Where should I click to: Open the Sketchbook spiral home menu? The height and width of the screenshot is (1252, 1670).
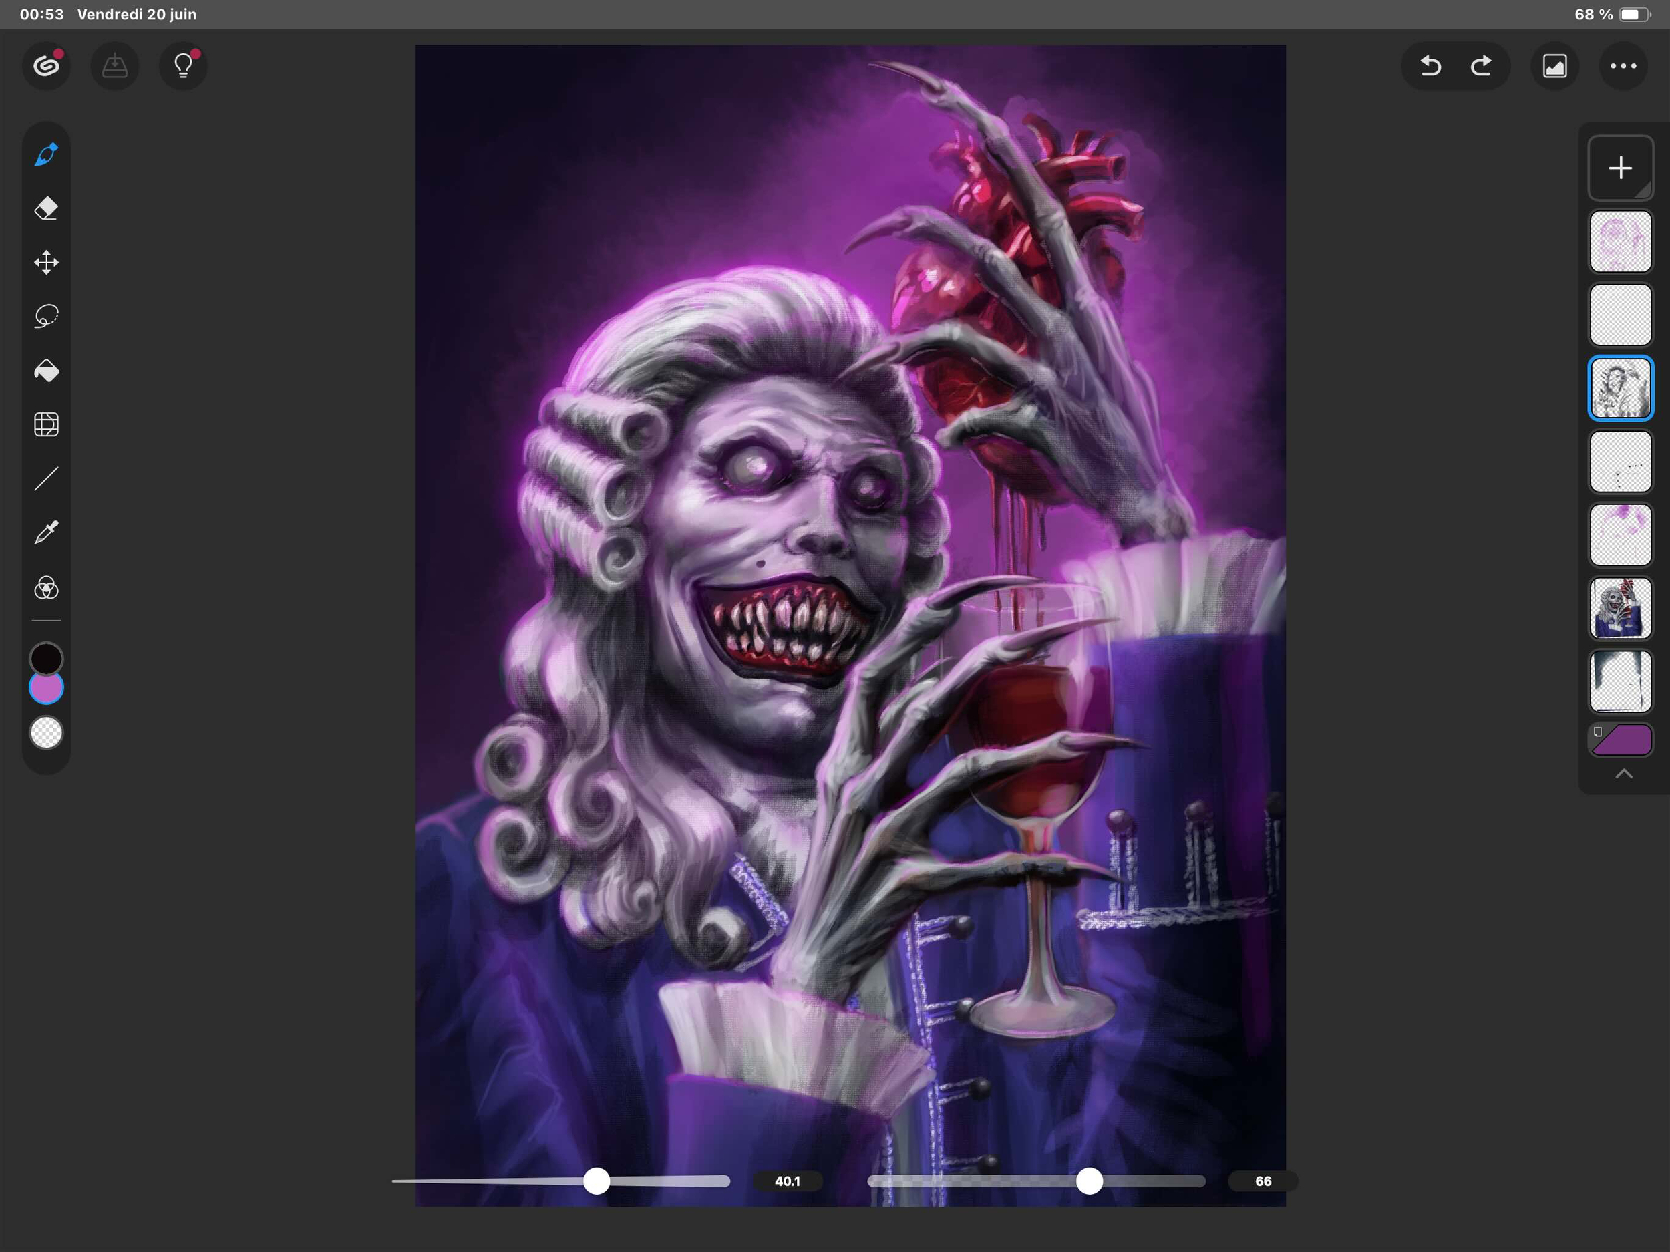point(46,66)
